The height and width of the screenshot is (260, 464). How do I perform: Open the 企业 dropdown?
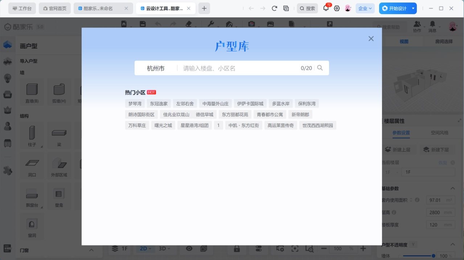(x=365, y=8)
